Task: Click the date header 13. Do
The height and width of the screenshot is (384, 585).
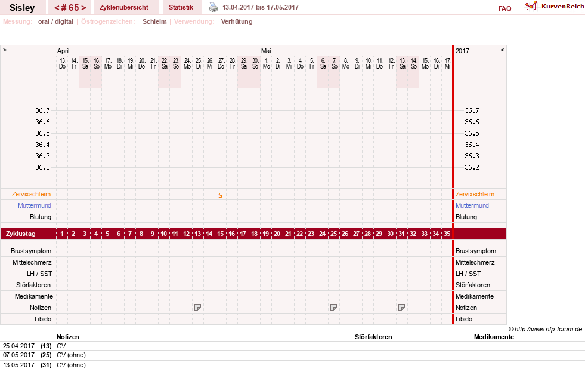Action: click(62, 63)
